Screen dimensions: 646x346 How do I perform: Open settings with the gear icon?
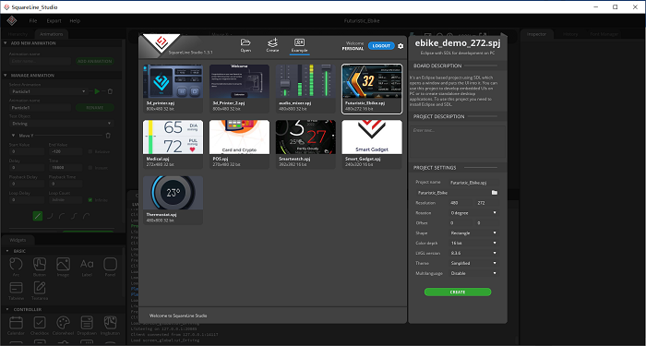[401, 46]
